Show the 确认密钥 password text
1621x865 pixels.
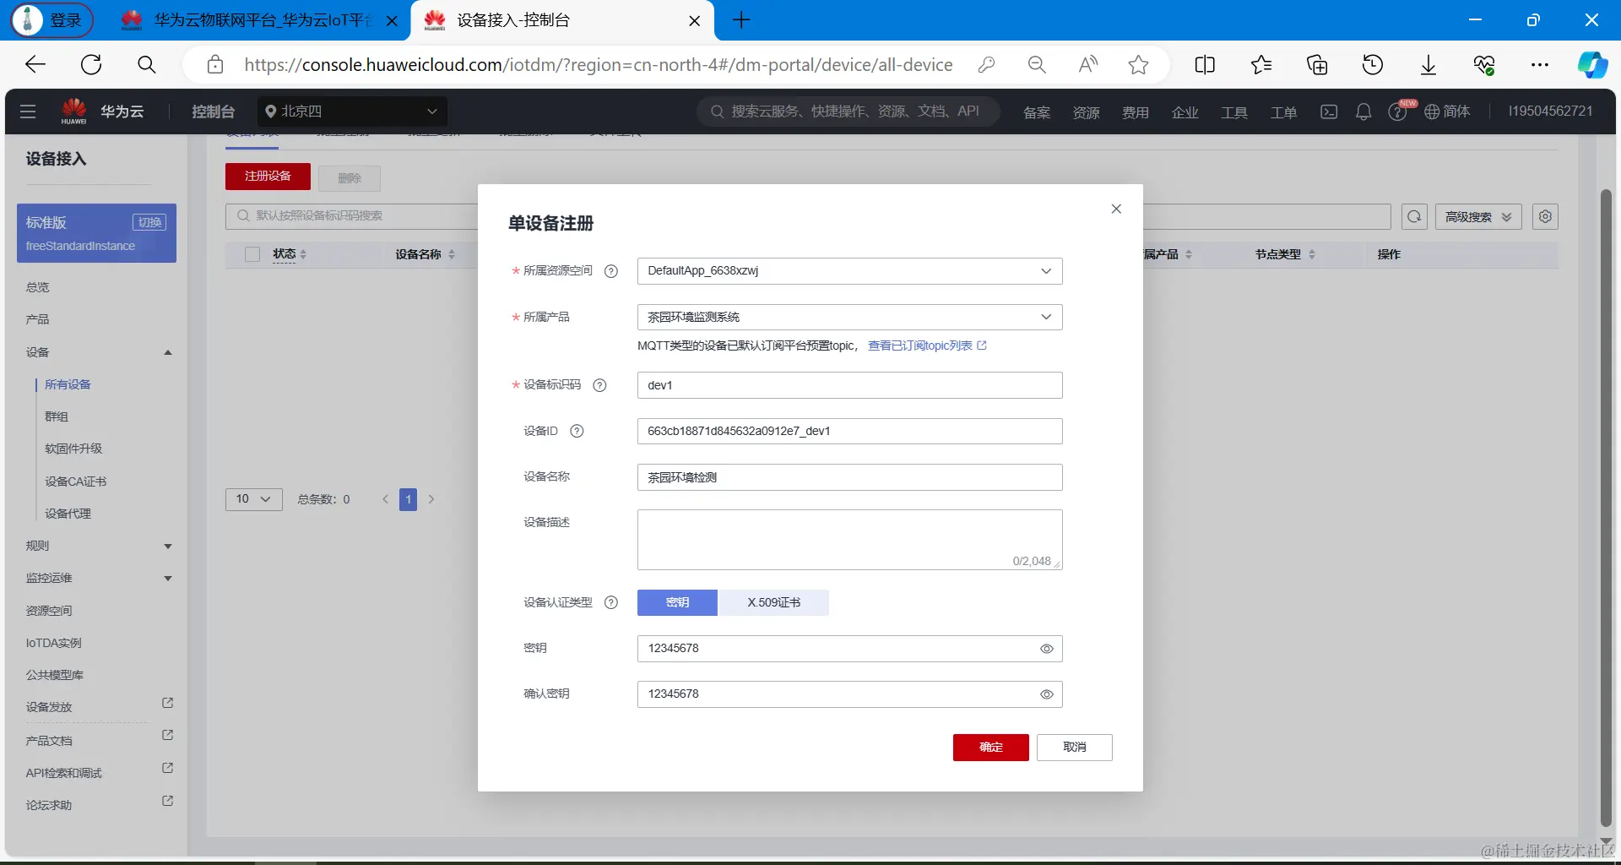click(x=1047, y=694)
